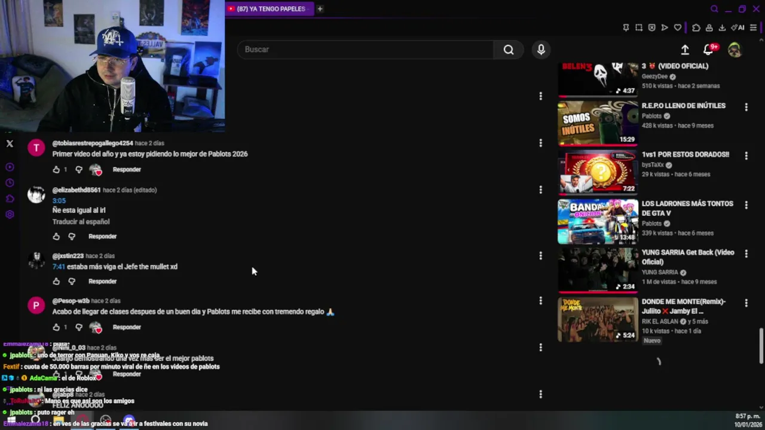Dislike the comment by @jxstin223

click(x=72, y=281)
